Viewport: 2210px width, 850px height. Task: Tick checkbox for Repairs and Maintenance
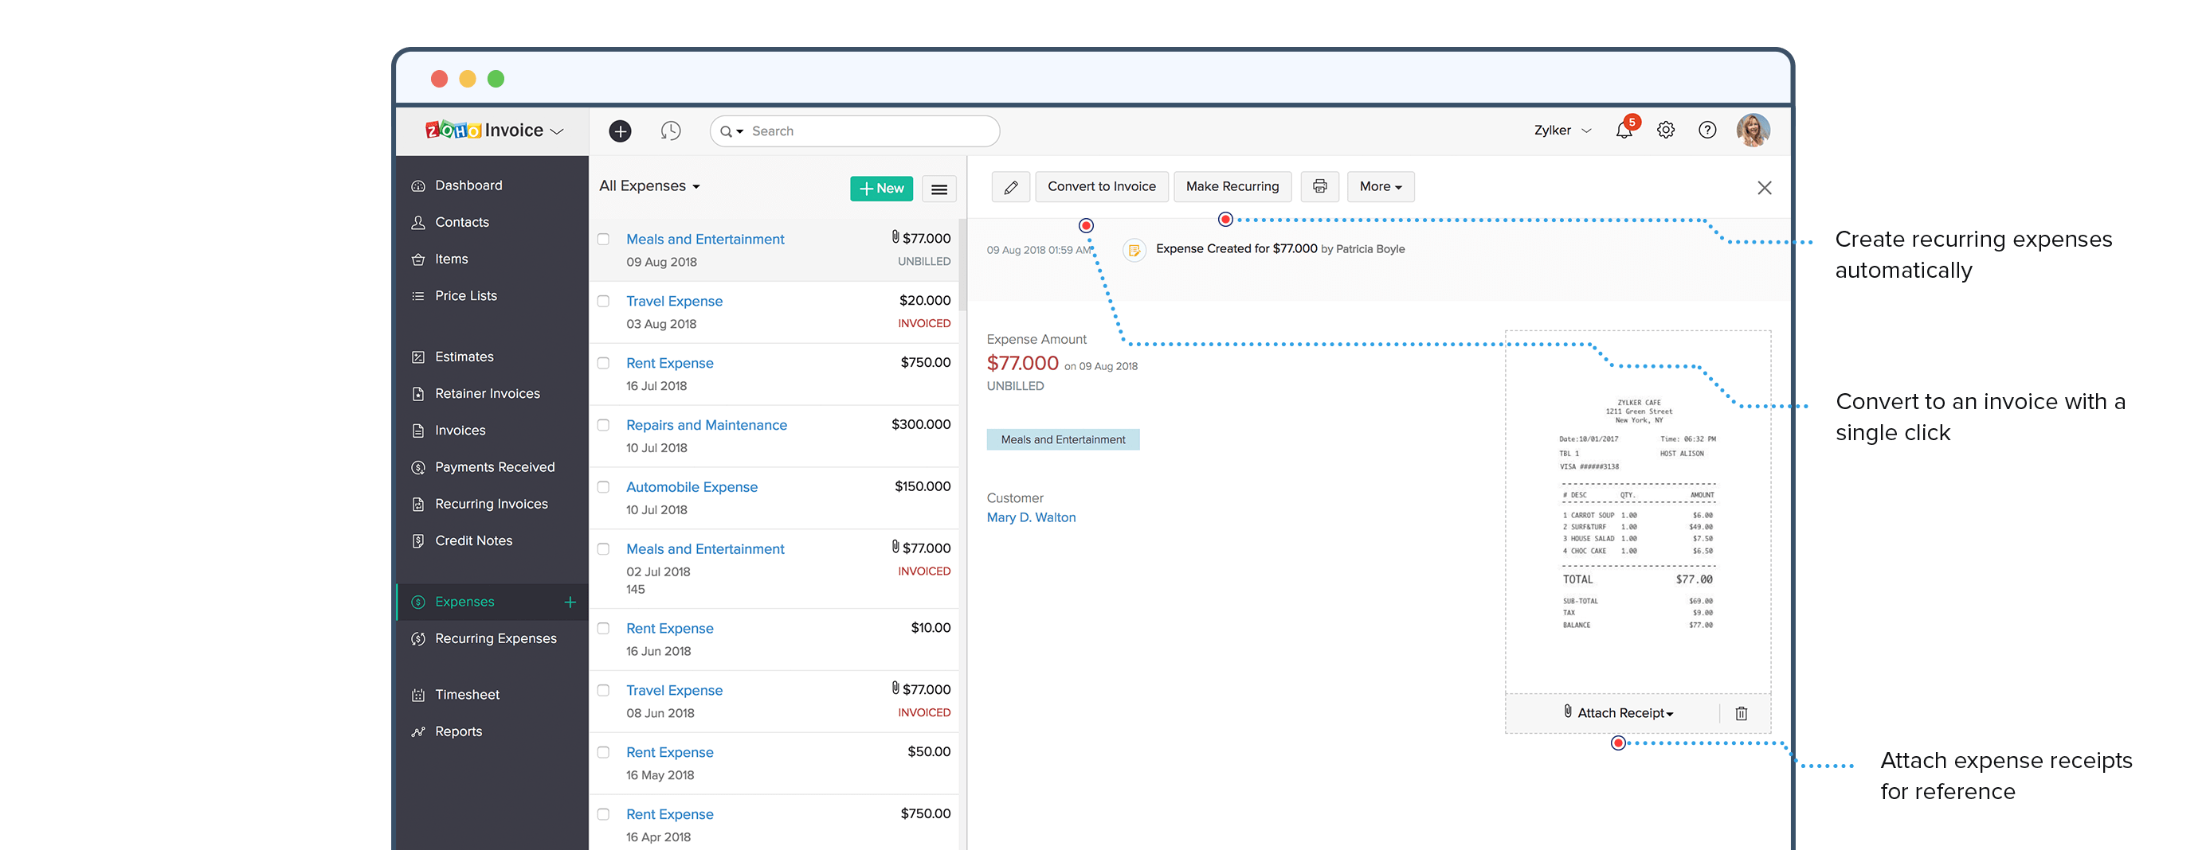click(x=603, y=426)
